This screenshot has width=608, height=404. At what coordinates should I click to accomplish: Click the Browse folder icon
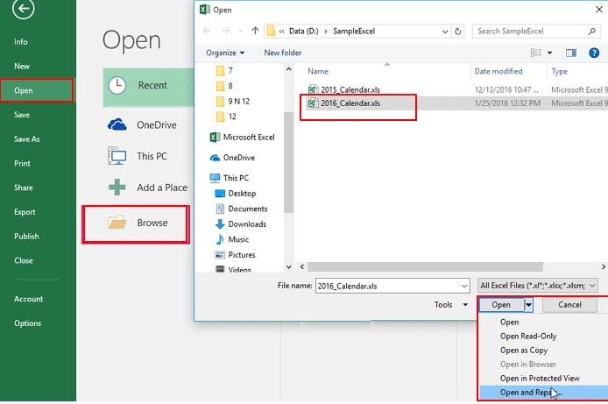[117, 223]
